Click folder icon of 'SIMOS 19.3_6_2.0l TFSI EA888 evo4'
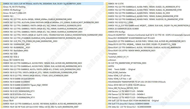Viewport: 190px width, 109px height. point(107,25)
